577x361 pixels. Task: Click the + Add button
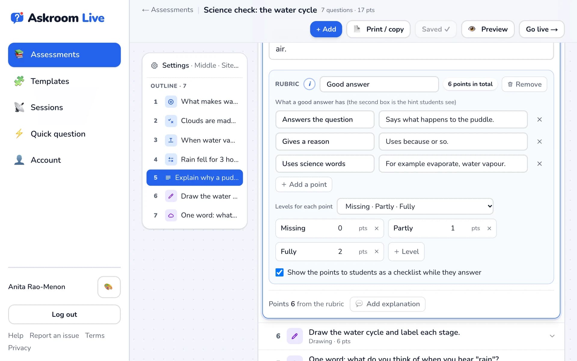tap(326, 29)
